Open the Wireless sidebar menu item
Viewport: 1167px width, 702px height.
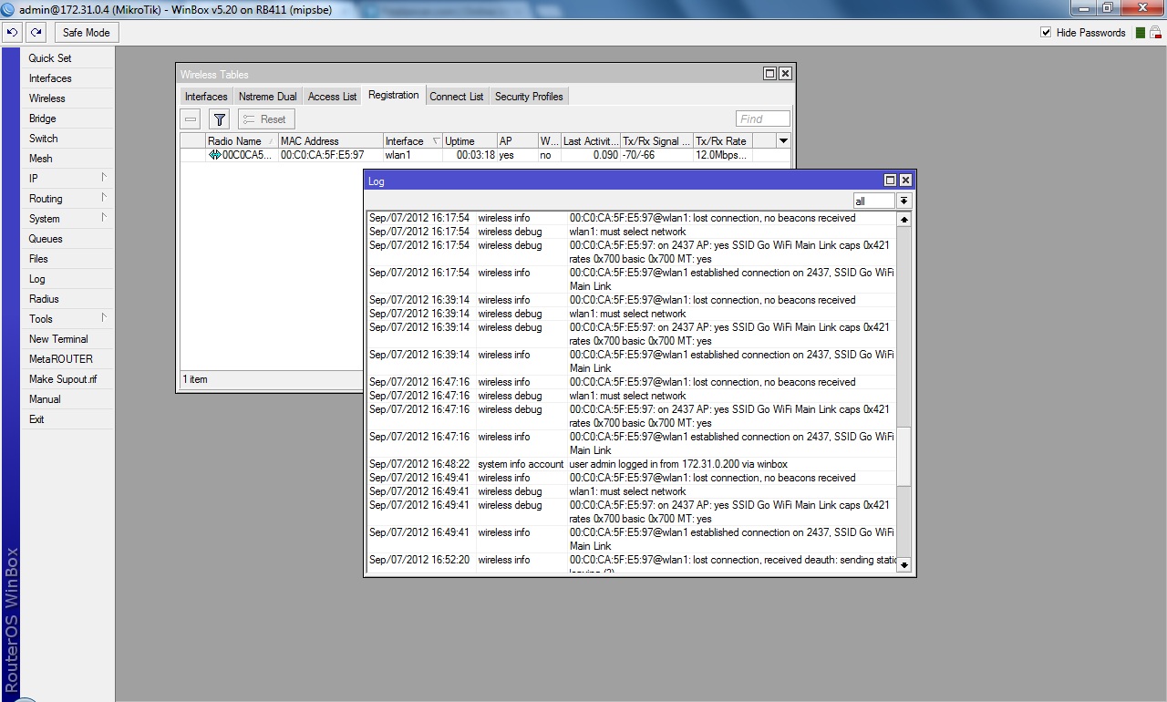(68, 98)
